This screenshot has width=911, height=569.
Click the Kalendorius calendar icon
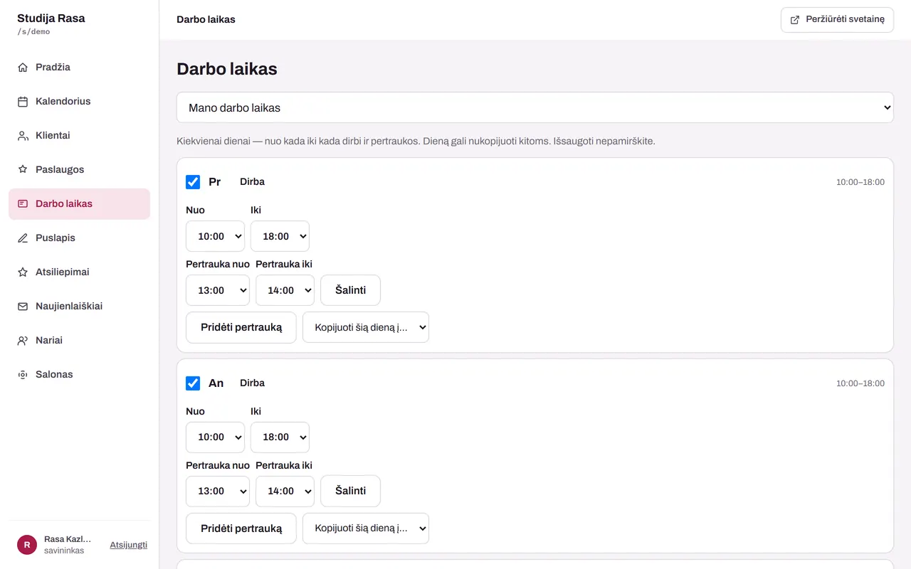tap(23, 102)
